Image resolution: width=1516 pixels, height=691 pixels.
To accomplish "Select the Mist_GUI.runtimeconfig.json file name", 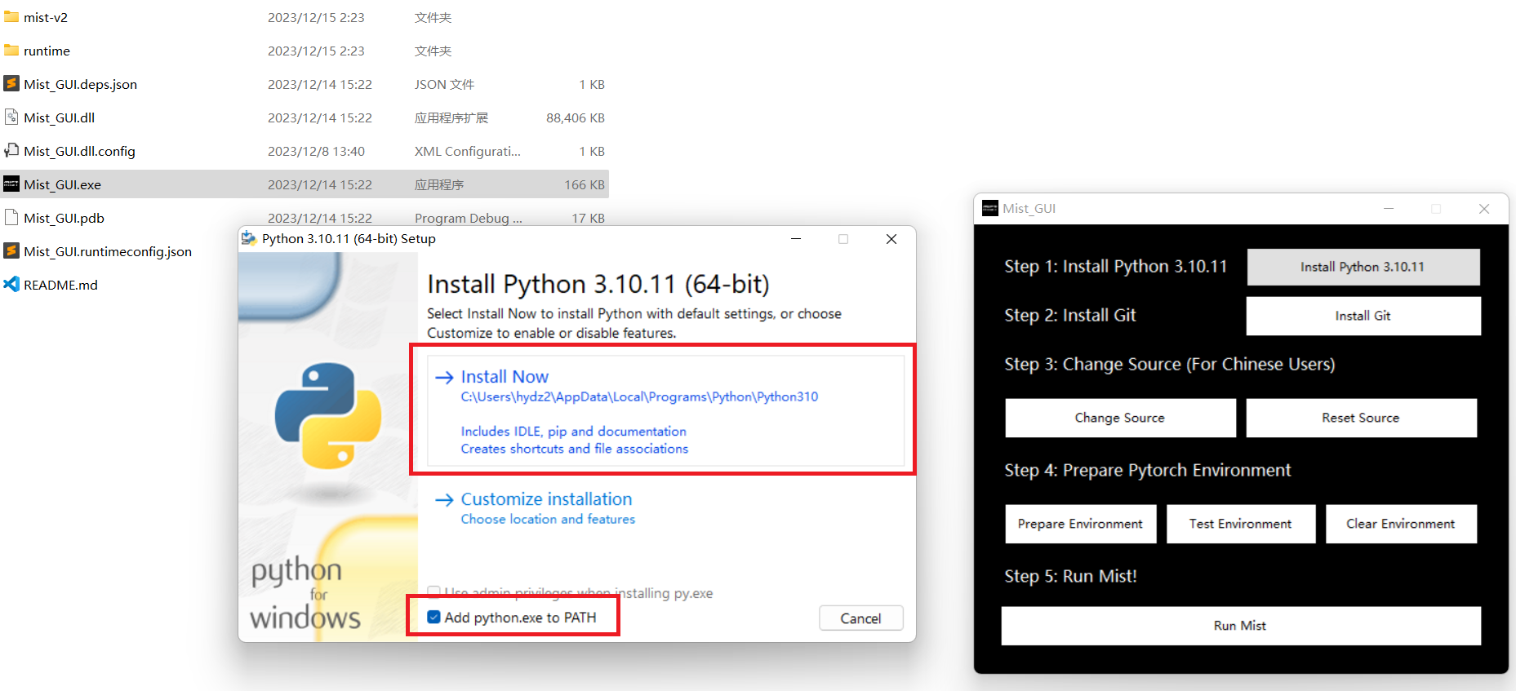I will [108, 251].
